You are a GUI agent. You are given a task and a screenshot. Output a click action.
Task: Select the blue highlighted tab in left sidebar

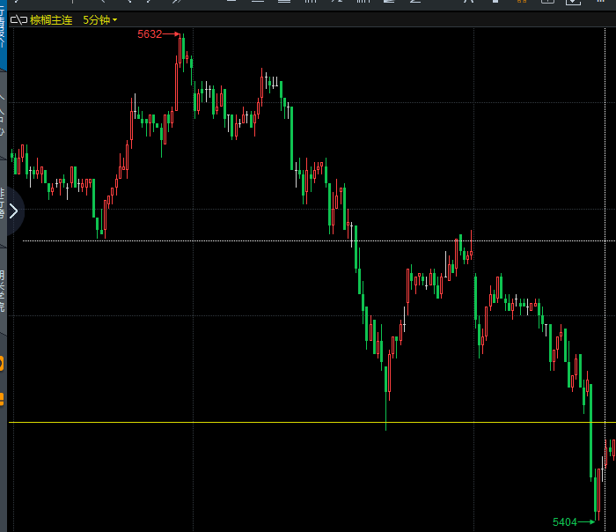coord(3,35)
